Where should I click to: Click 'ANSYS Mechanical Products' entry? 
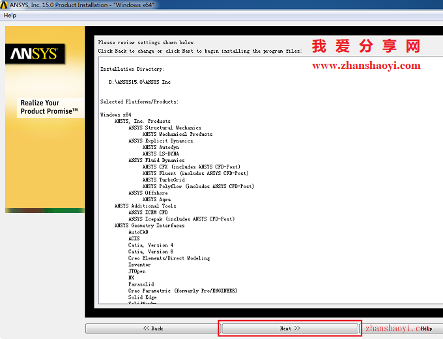pyautogui.click(x=177, y=134)
